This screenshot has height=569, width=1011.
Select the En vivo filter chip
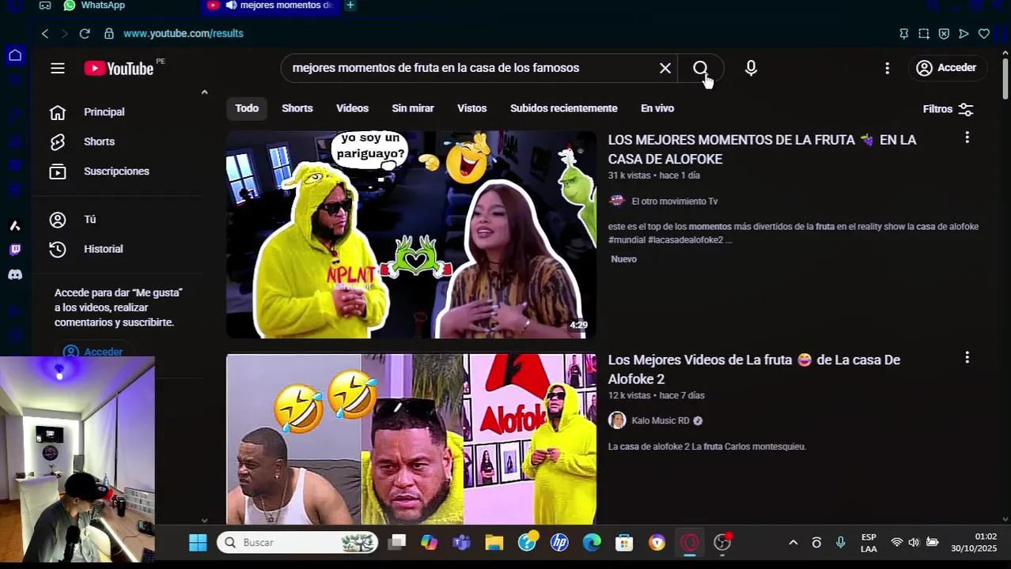click(657, 108)
